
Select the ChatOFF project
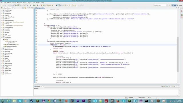(x=7, y=15)
